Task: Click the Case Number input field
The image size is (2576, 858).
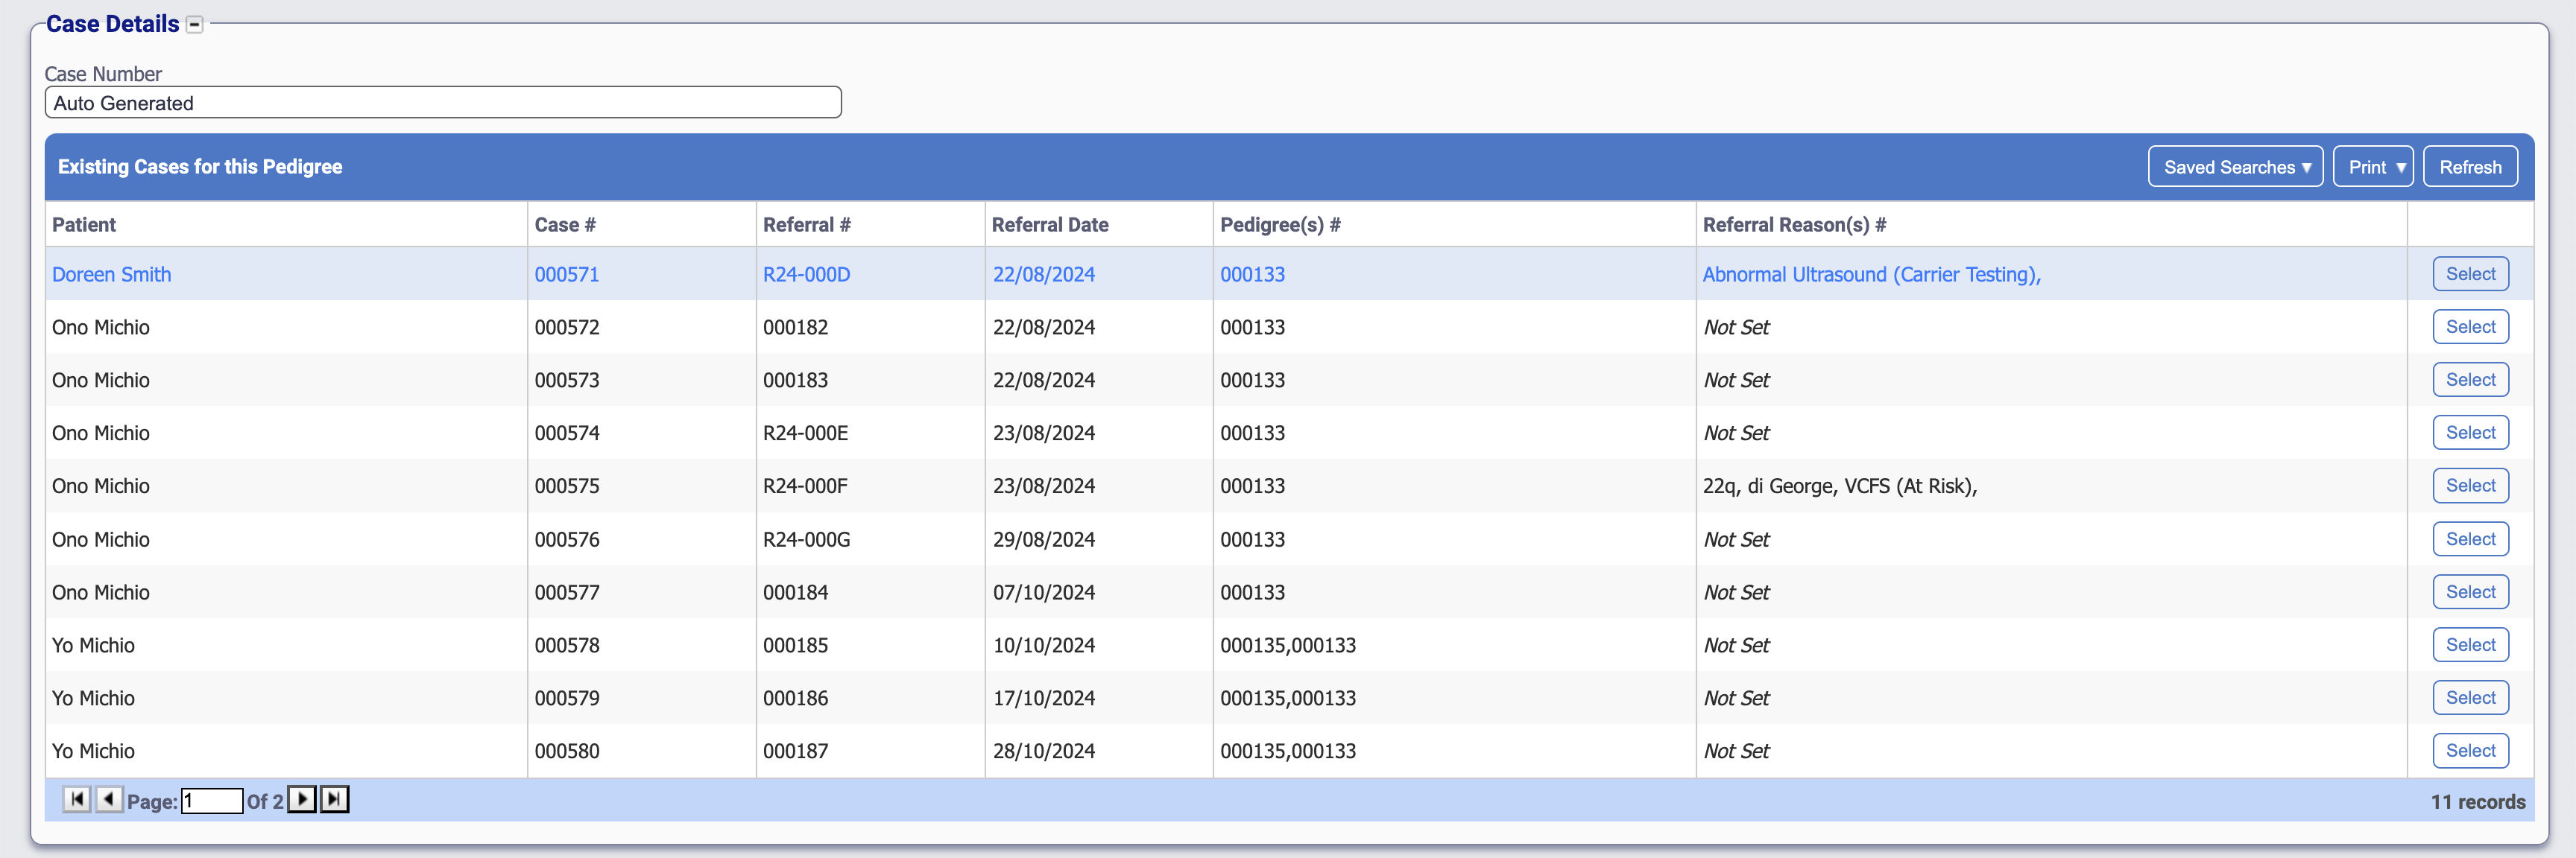Action: (x=442, y=103)
